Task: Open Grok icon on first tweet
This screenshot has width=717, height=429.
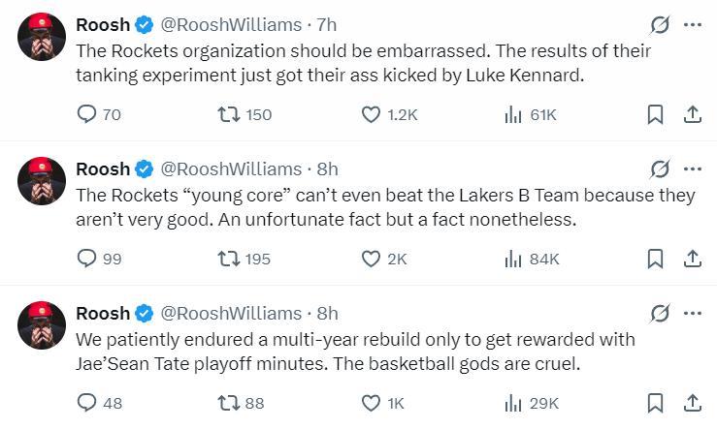Action: point(660,25)
